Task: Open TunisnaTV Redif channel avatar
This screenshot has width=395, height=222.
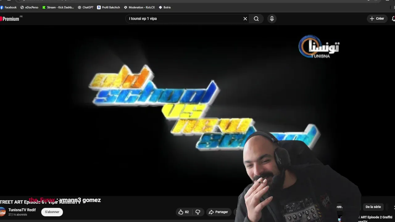Action: coord(2,212)
